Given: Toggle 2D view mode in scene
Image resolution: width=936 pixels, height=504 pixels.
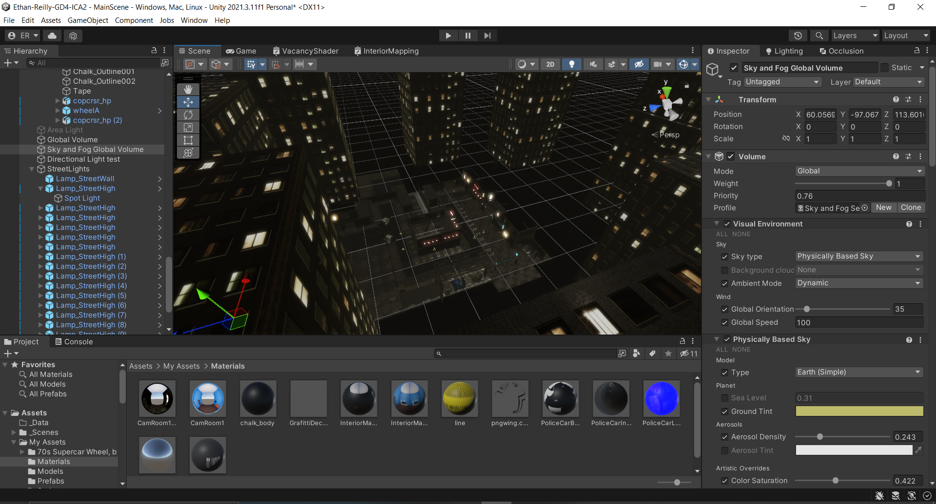Looking at the screenshot, I should (550, 64).
